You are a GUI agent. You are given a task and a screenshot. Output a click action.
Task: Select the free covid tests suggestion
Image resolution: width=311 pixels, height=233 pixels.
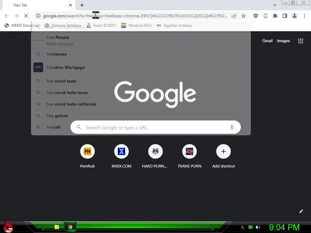pyautogui.click(x=141, y=81)
